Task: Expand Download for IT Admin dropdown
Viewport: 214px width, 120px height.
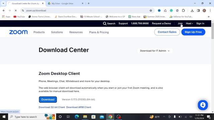Action: click(x=155, y=51)
